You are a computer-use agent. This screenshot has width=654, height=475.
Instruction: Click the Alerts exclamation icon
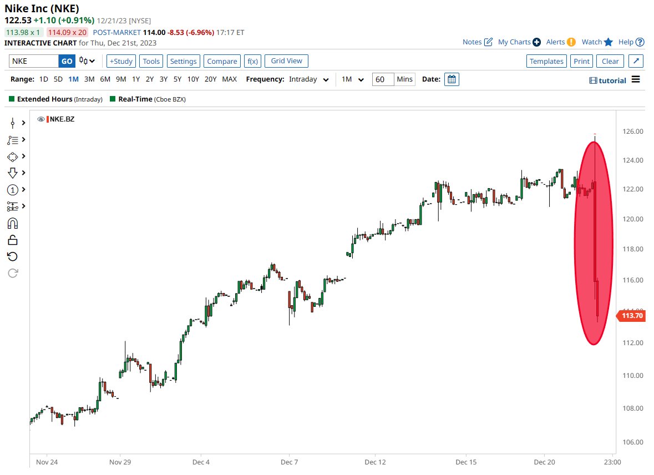point(571,42)
